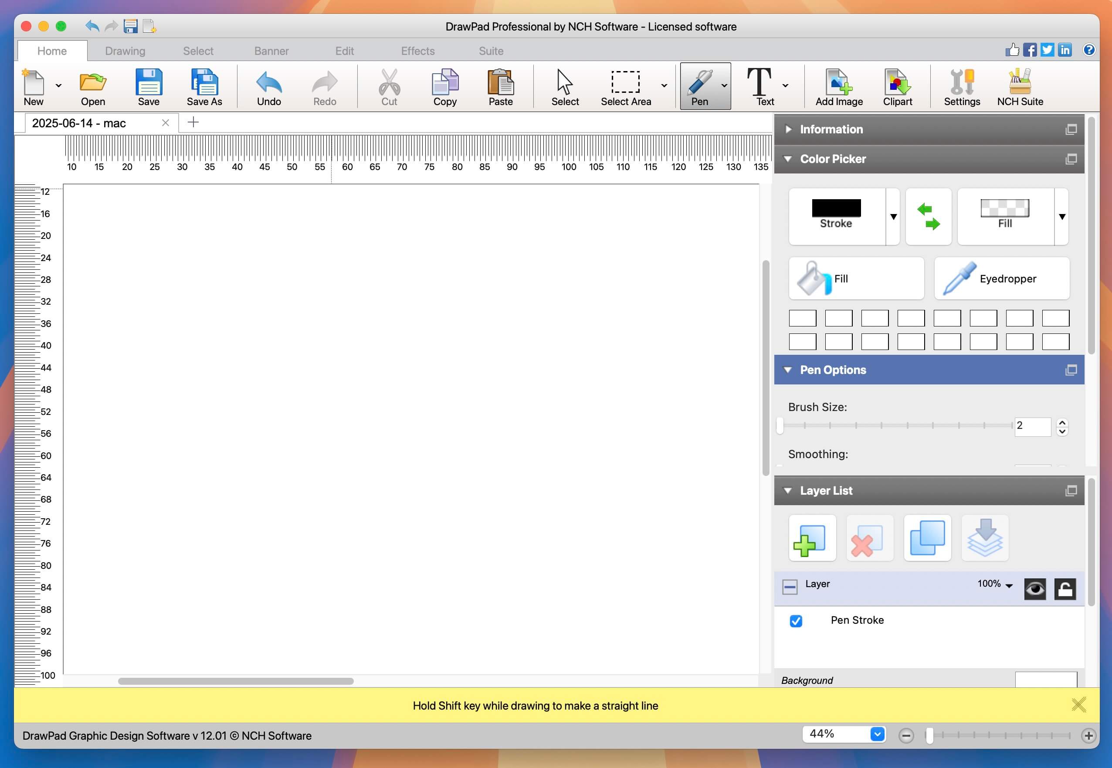The image size is (1112, 768).
Task: Open a file with the Open icon
Action: click(93, 87)
